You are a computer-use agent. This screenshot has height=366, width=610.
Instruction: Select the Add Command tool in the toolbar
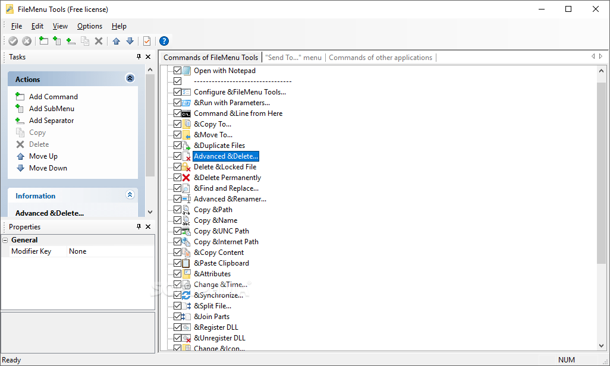pos(43,40)
